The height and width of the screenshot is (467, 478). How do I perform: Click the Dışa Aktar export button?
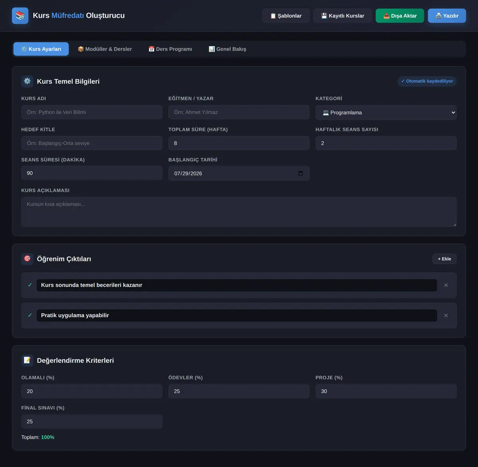click(x=400, y=16)
